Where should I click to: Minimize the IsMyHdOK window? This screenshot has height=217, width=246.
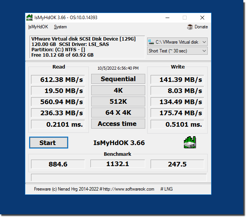tap(167, 18)
